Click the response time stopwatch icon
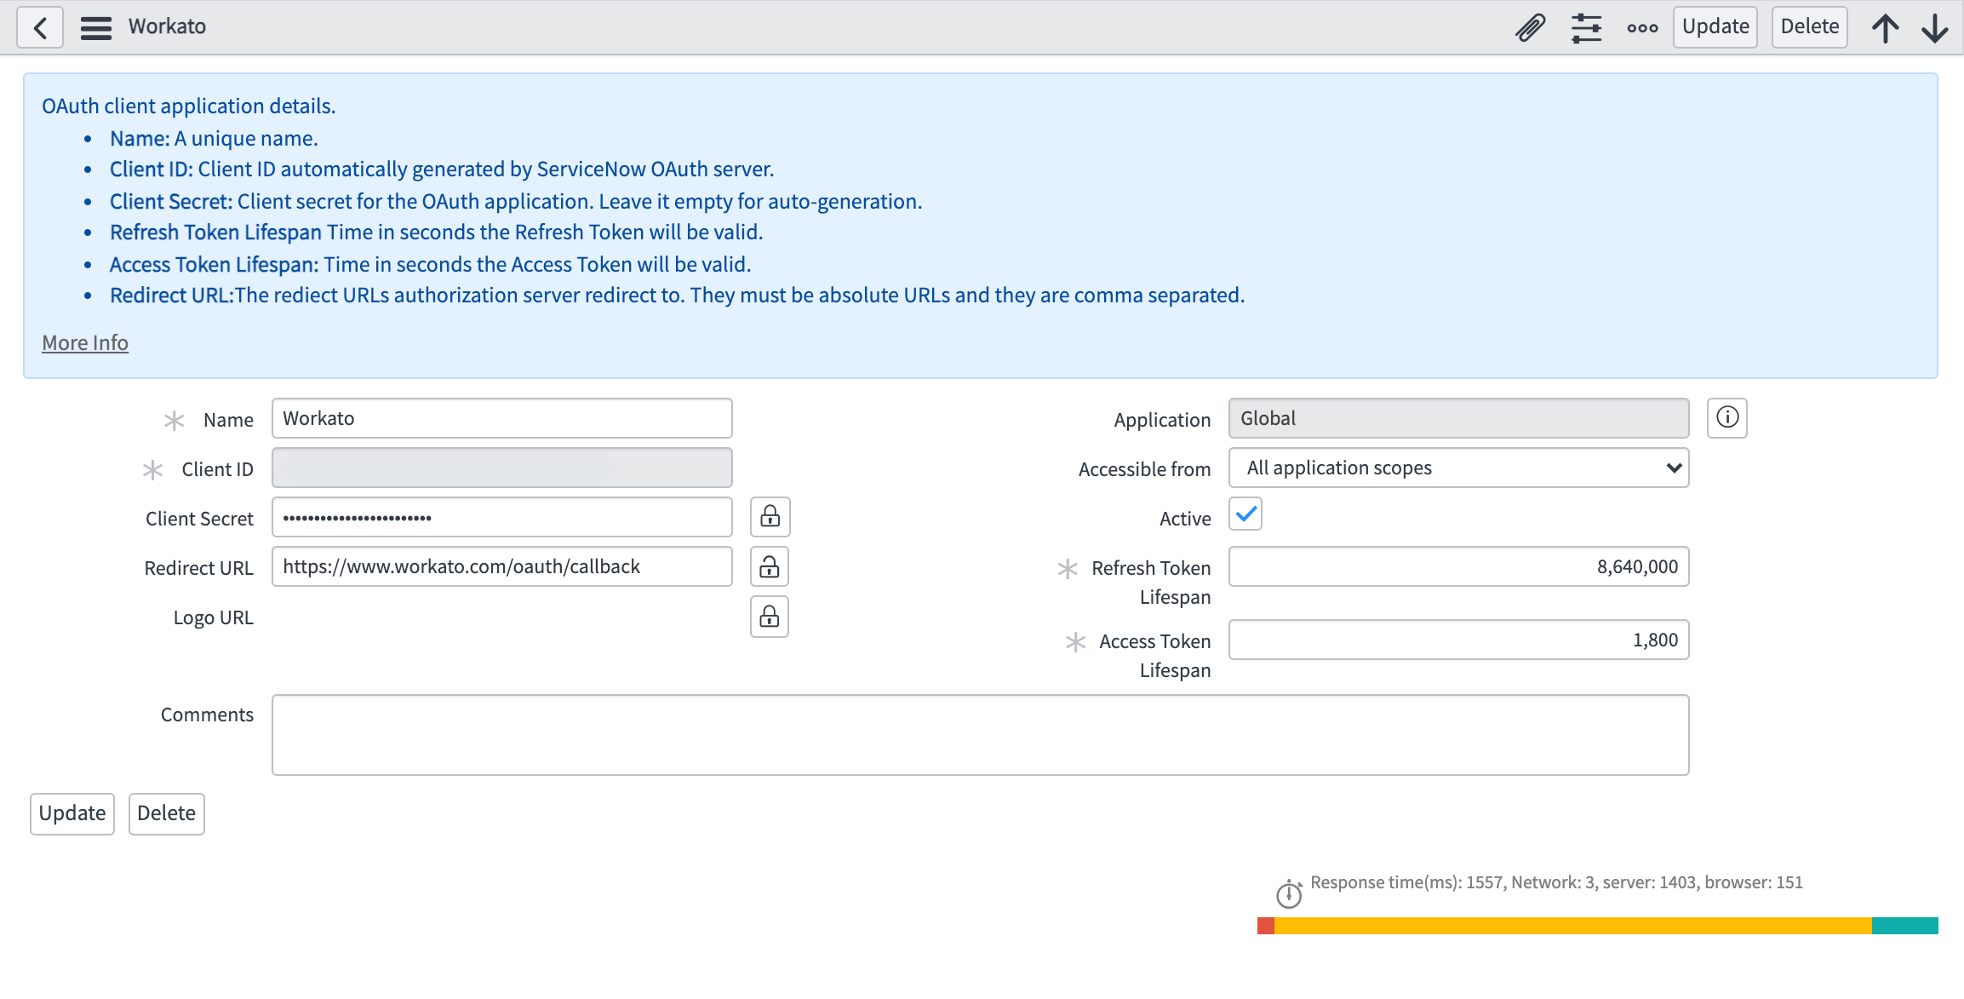1964x999 pixels. [x=1290, y=895]
